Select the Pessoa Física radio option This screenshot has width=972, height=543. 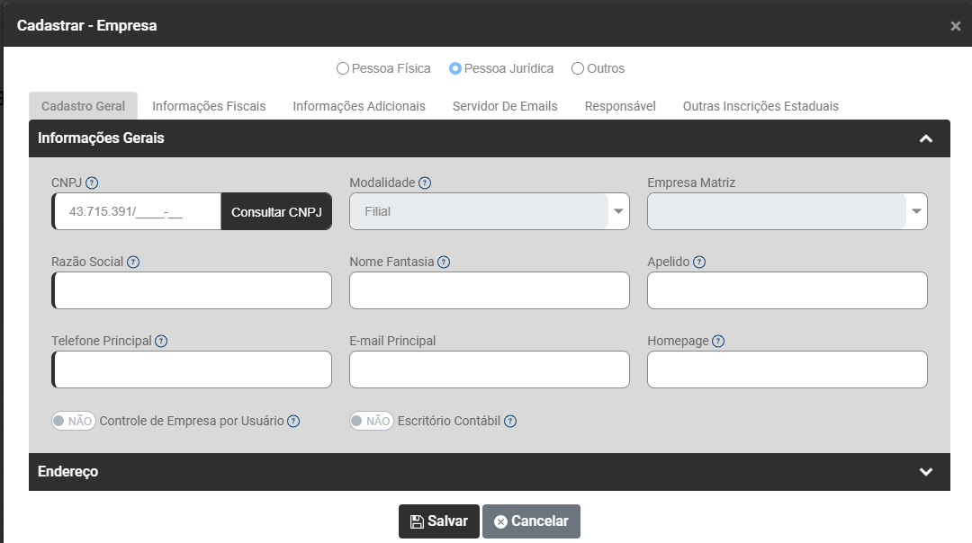pyautogui.click(x=342, y=68)
